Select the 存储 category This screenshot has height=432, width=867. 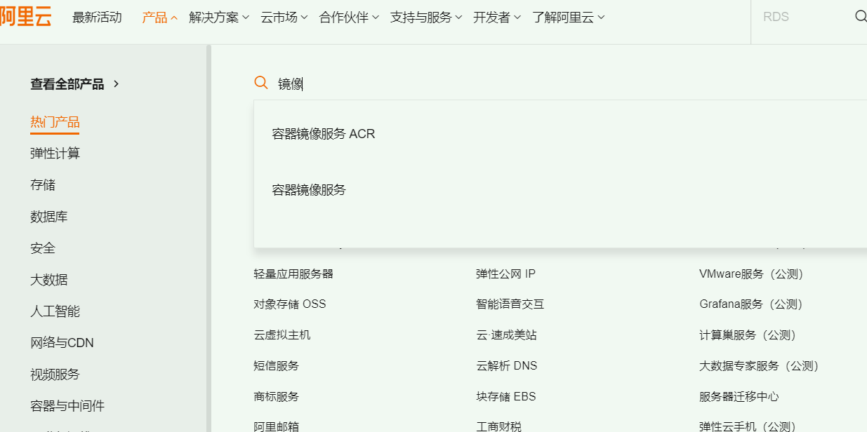point(43,185)
